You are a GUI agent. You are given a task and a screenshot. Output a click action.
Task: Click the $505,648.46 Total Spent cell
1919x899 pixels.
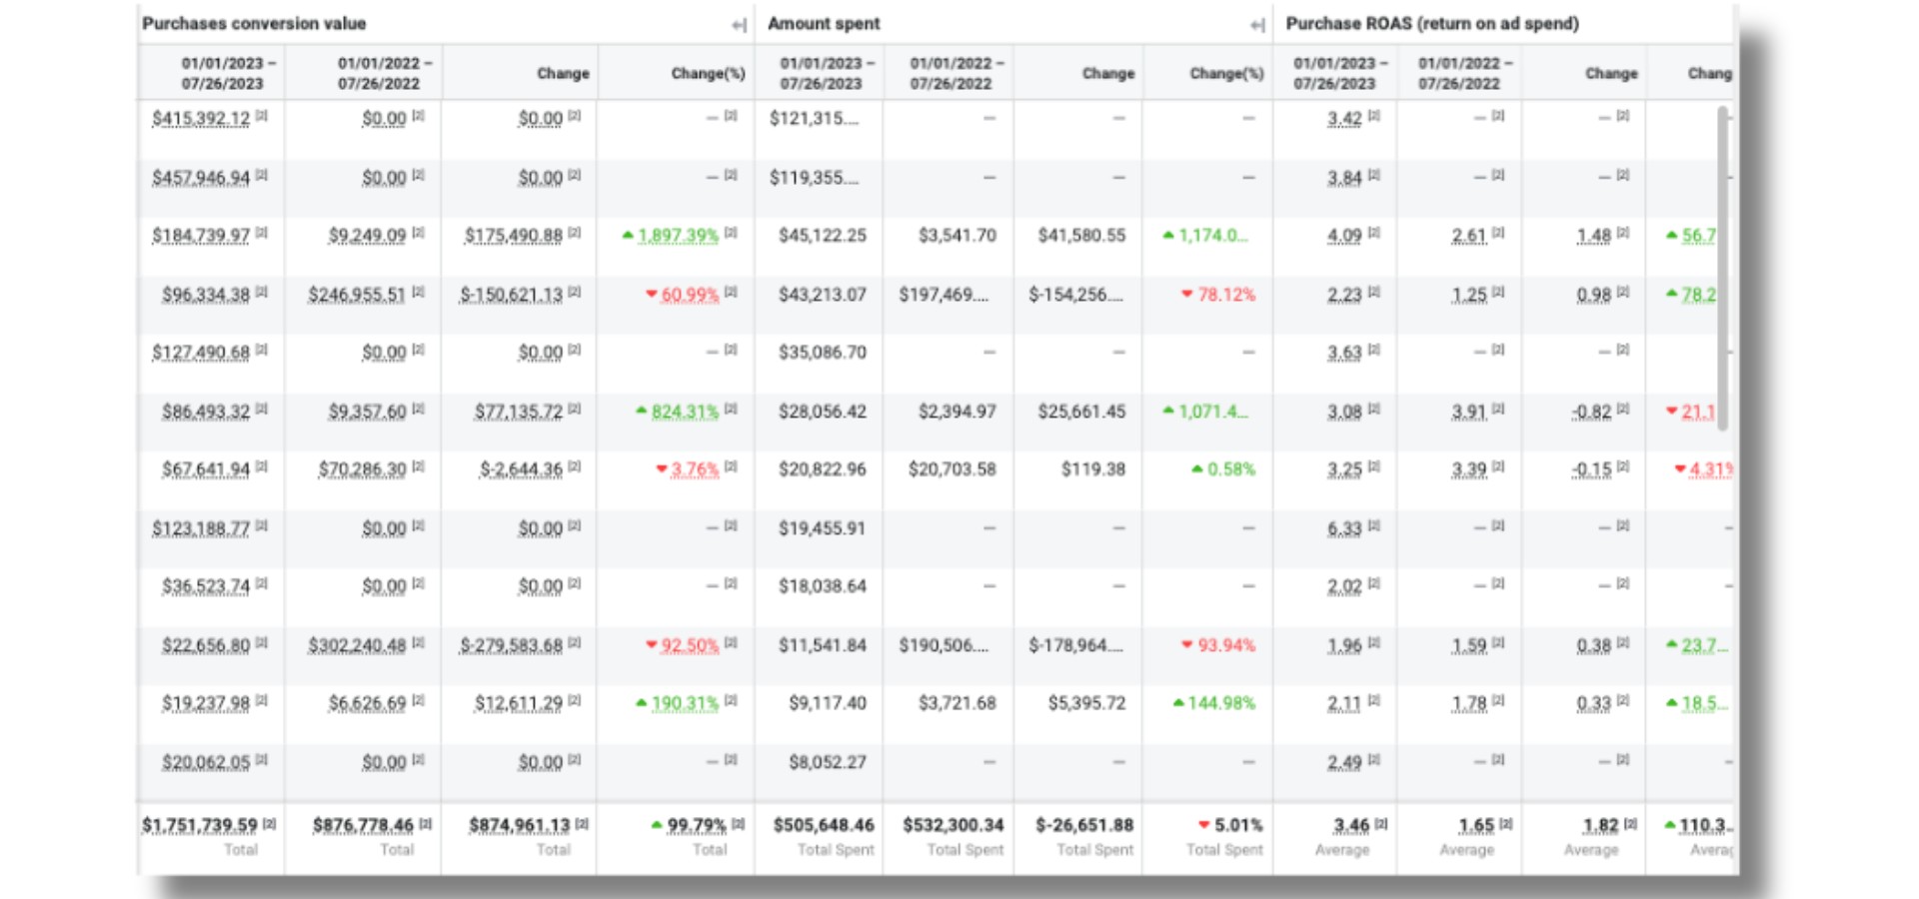823,825
